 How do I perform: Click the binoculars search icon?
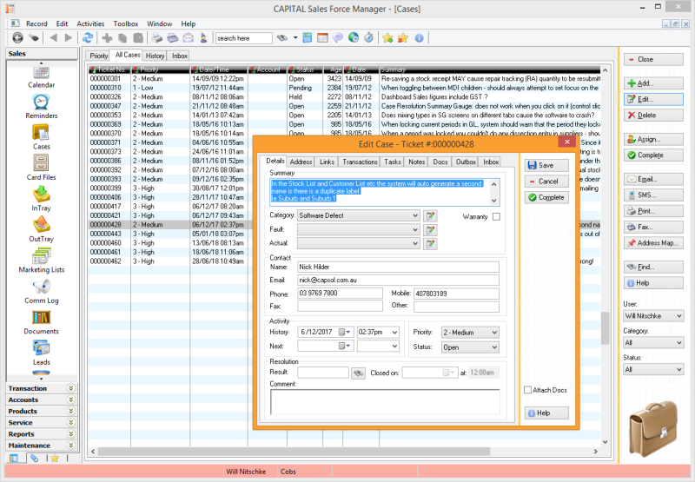click(x=281, y=38)
